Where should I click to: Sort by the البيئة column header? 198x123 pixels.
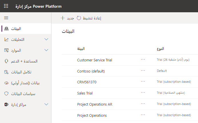coord(81,49)
